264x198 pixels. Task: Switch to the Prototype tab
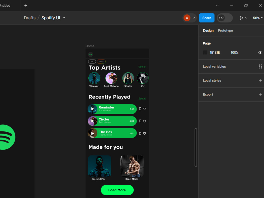pos(225,30)
